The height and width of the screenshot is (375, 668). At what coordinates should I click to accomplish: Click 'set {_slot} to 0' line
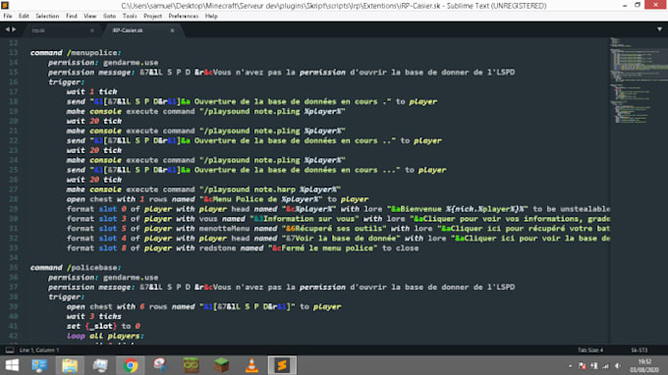[x=103, y=327]
